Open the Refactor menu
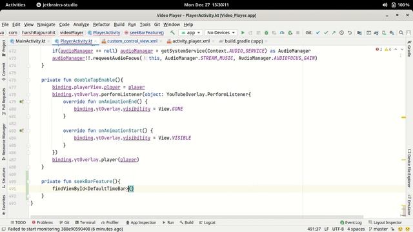This screenshot has height=232, width=413. [101, 24]
